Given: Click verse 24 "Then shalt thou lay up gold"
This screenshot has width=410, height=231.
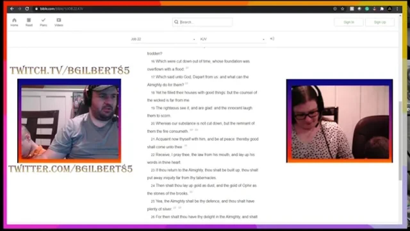Looking at the screenshot, I should (202, 190).
